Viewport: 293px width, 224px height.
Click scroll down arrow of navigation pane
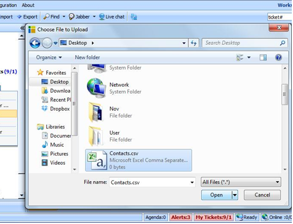[74, 170]
